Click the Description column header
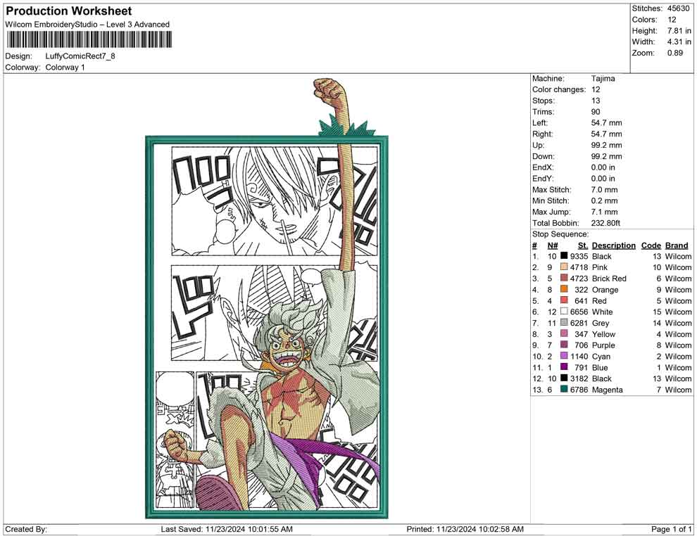 click(x=613, y=245)
